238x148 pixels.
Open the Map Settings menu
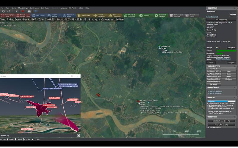click(x=23, y=8)
